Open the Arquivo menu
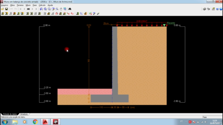 click(x=5, y=5)
